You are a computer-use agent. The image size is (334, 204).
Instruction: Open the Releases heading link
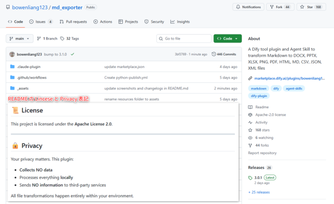tap(256, 168)
